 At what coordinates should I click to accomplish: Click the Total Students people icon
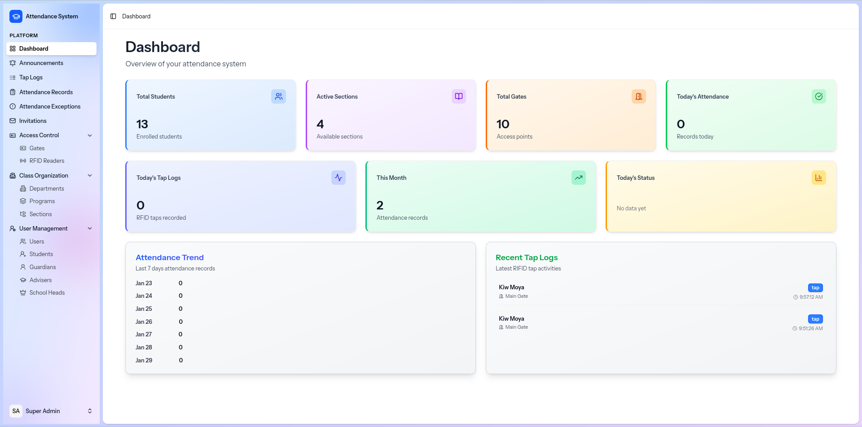[278, 96]
